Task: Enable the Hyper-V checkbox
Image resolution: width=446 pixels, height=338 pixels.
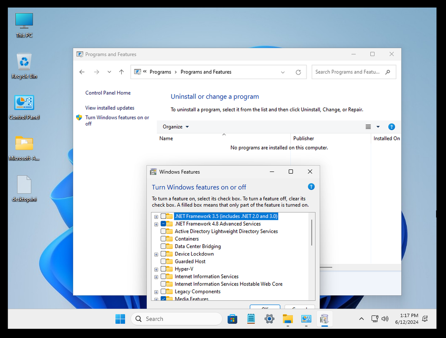Action: pos(163,269)
